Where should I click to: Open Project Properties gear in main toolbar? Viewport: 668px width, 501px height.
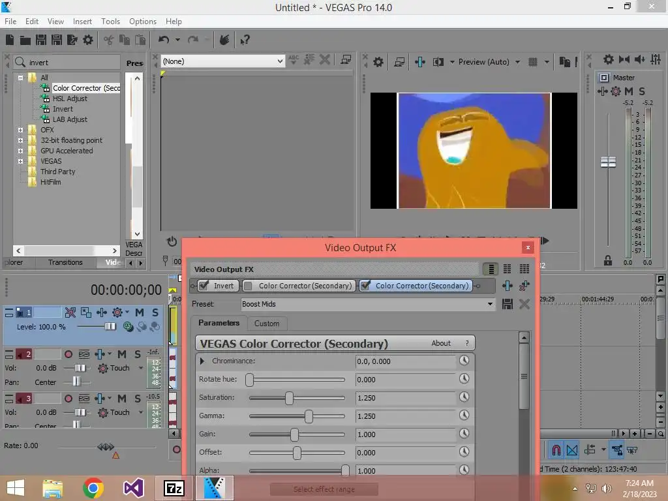click(88, 40)
